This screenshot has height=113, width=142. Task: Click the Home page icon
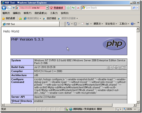pos(68,24)
